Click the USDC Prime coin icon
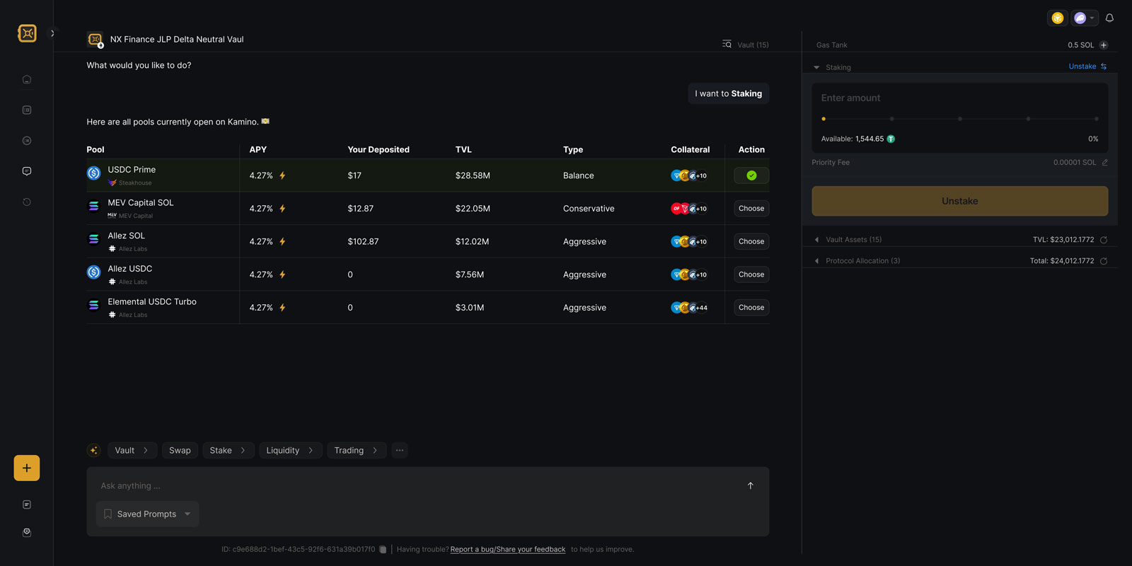The image size is (1132, 566). coord(93,173)
